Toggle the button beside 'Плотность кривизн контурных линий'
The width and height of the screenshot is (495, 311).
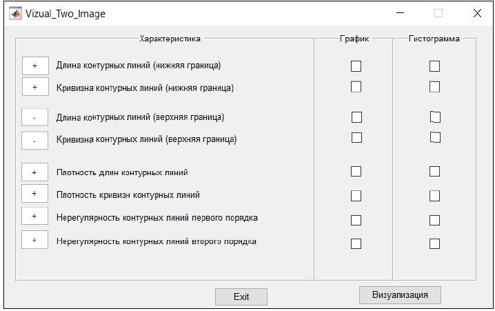click(34, 194)
